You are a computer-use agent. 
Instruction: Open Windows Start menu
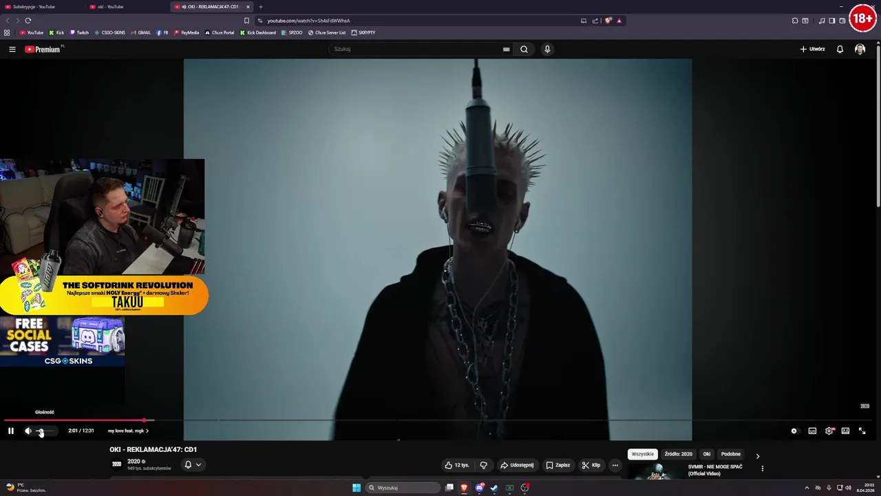[x=357, y=488]
